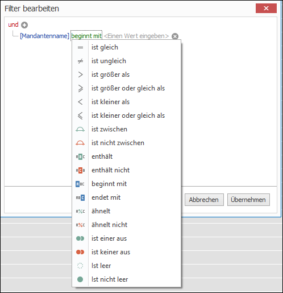This screenshot has width=283, height=293.
Task: Click the green A%C like icon
Action: [x=80, y=211]
